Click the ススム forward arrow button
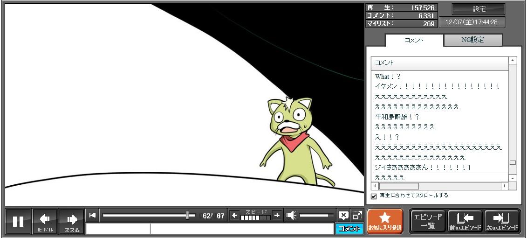The height and width of the screenshot is (238, 527). [x=72, y=221]
